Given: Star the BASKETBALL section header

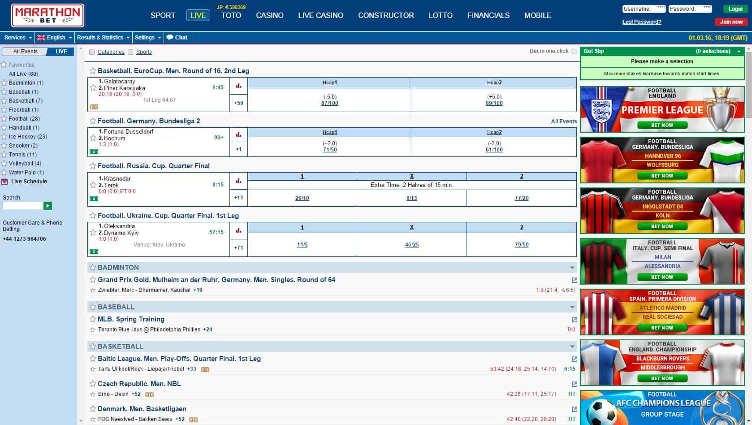Looking at the screenshot, I should pos(93,346).
